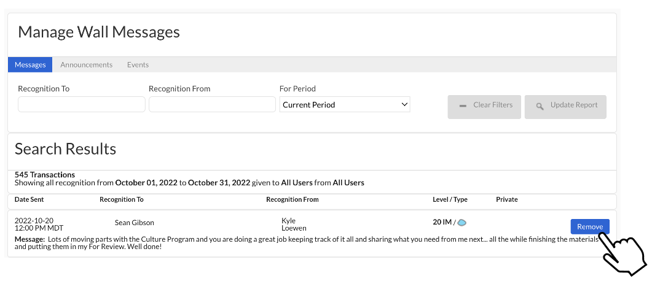Select the sender name Kyle Loewen
The image size is (660, 292).
click(294, 225)
